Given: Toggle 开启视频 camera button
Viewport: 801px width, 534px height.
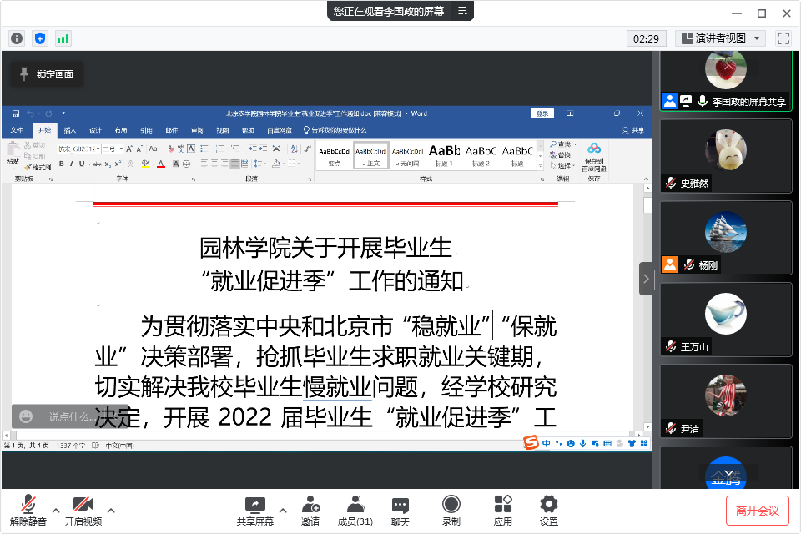Looking at the screenshot, I should [x=83, y=510].
